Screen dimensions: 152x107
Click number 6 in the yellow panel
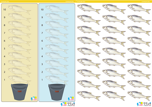point(5,41)
